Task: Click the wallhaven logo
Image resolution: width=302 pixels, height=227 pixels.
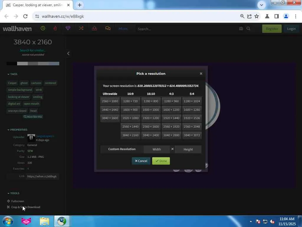Action: pos(17,29)
